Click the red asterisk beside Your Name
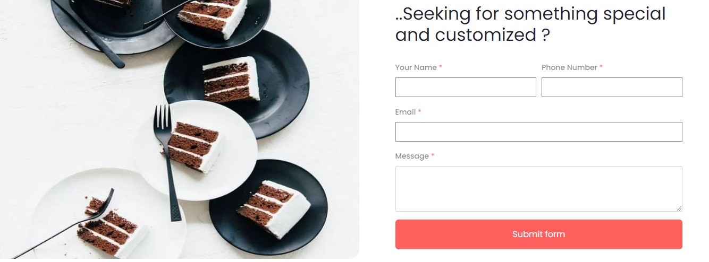709x262 pixels. (x=441, y=67)
